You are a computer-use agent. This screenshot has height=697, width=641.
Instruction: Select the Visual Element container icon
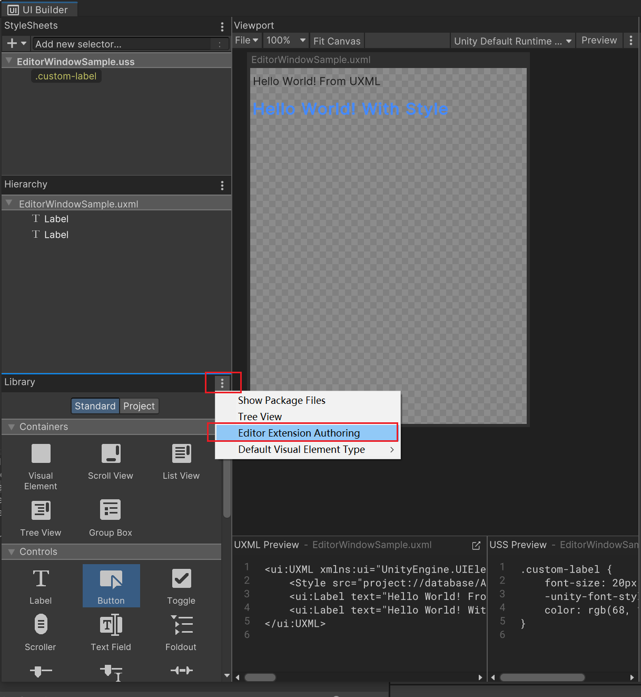(41, 454)
